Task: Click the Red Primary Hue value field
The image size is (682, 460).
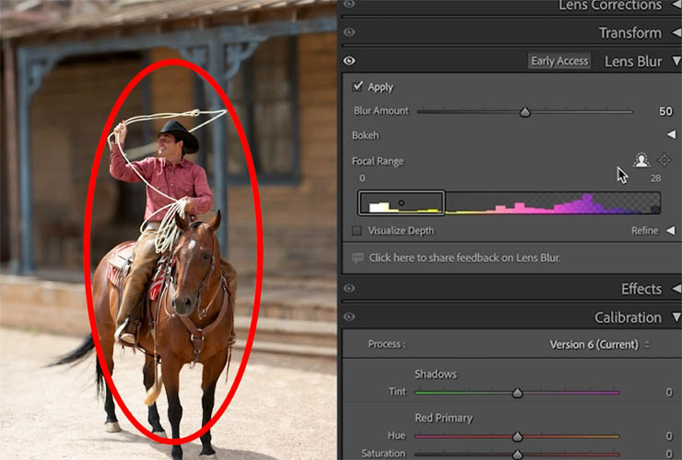Action: tap(669, 436)
